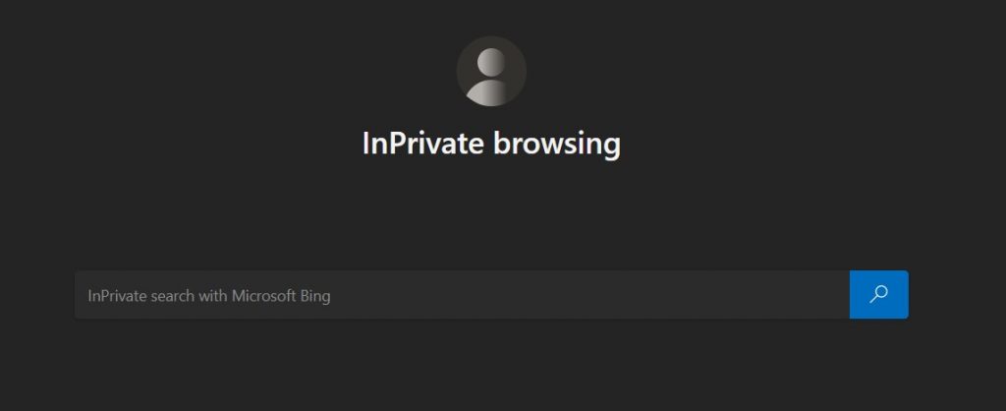This screenshot has height=411, width=1006.
Task: Select the InPrivate browsing title
Action: pyautogui.click(x=491, y=144)
